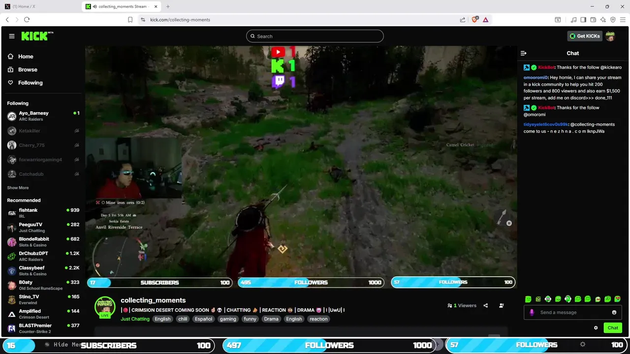The height and width of the screenshot is (354, 630).
Task: Open the Brave VPN shield icon
Action: tap(613, 20)
